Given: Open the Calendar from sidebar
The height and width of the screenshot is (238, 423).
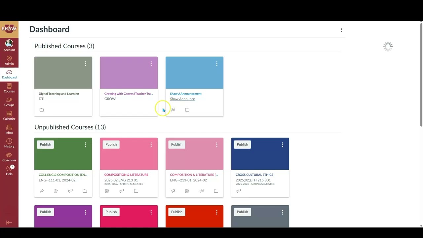Looking at the screenshot, I should point(9,116).
